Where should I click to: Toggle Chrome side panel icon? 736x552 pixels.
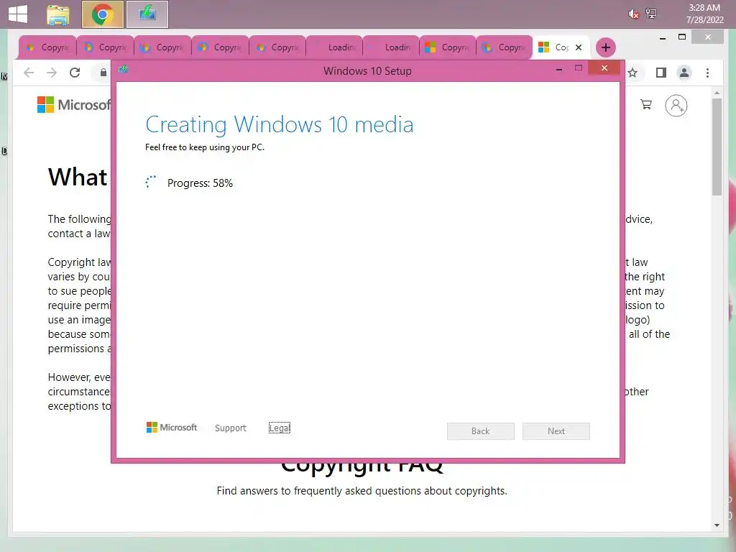click(x=661, y=73)
